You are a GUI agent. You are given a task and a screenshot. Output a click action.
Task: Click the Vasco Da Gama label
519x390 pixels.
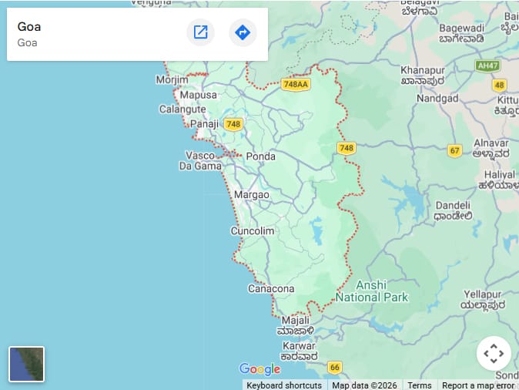tap(200, 160)
